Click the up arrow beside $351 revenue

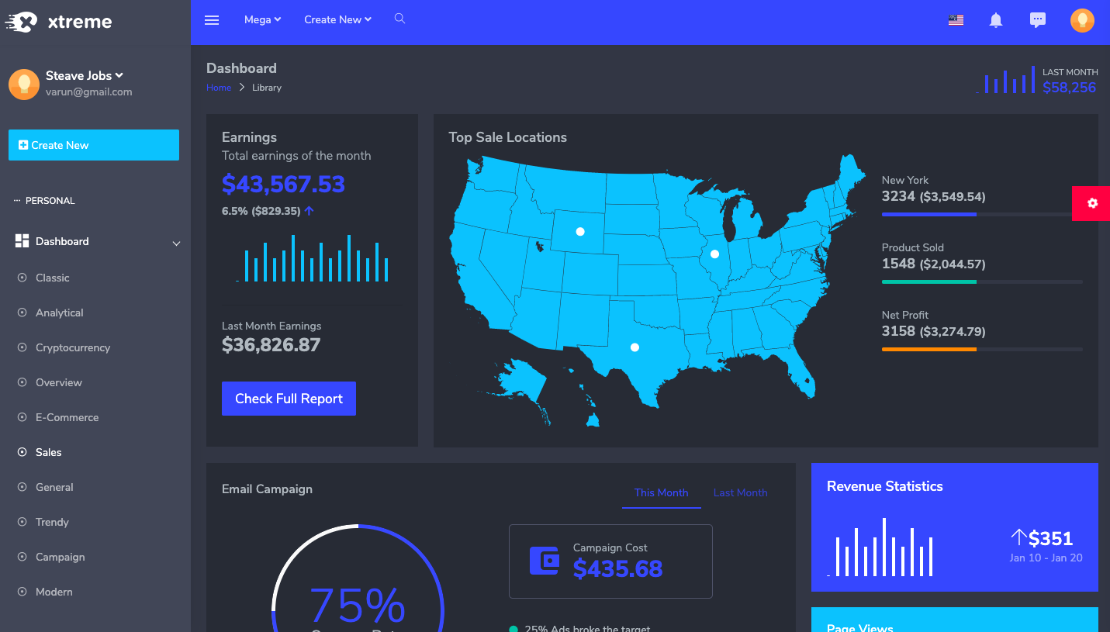[1018, 537]
